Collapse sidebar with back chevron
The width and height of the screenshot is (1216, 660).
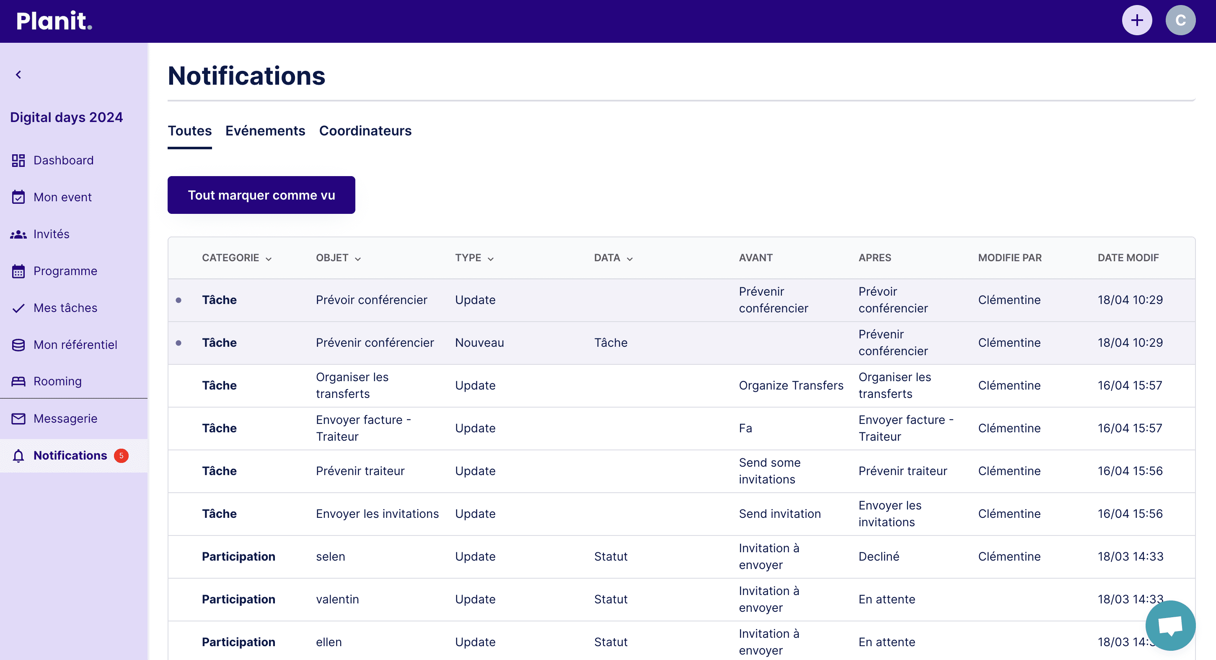(18, 75)
